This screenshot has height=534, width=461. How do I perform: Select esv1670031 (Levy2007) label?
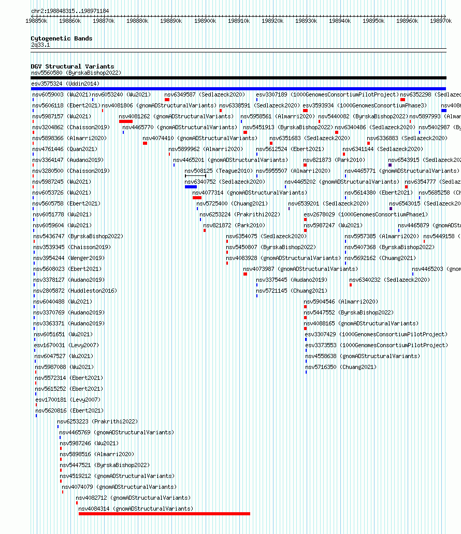(67, 345)
